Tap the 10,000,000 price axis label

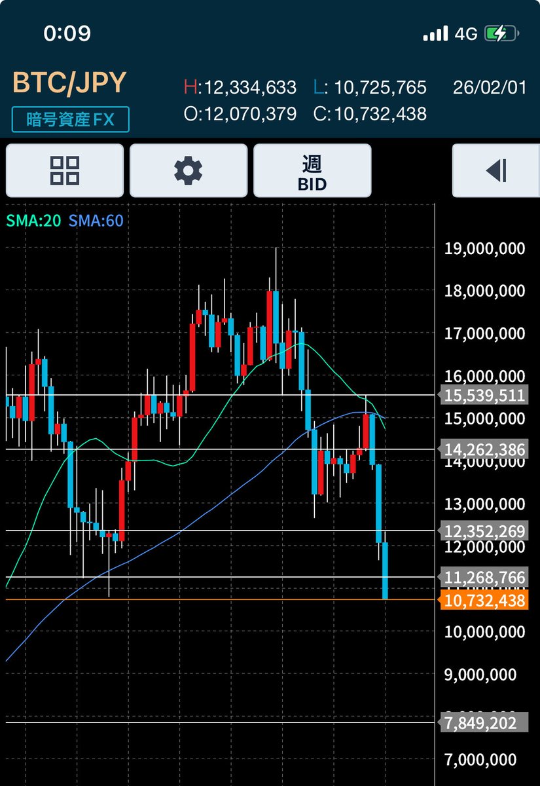pyautogui.click(x=484, y=632)
